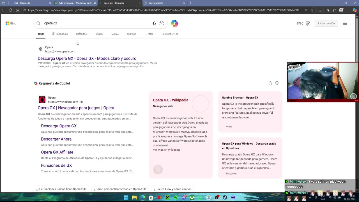Click the browser address bar URL
This screenshot has height=202, width=359.
click(x=165, y=10)
